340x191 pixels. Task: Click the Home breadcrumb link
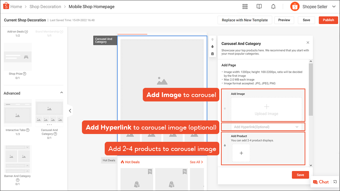[16, 6]
